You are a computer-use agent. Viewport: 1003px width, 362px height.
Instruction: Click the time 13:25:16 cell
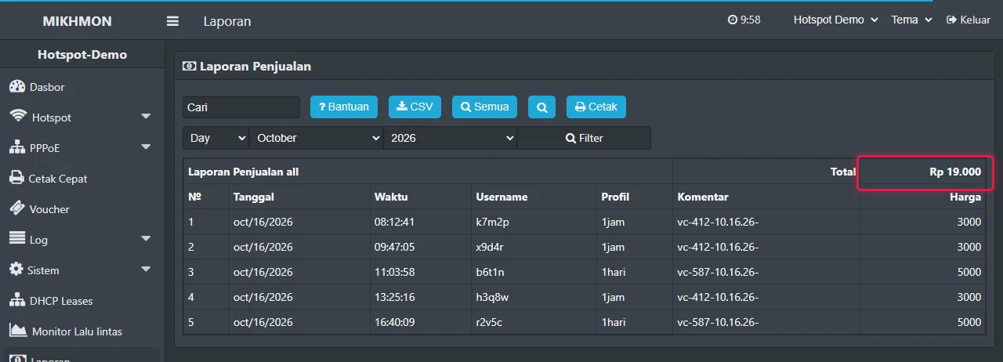point(395,297)
